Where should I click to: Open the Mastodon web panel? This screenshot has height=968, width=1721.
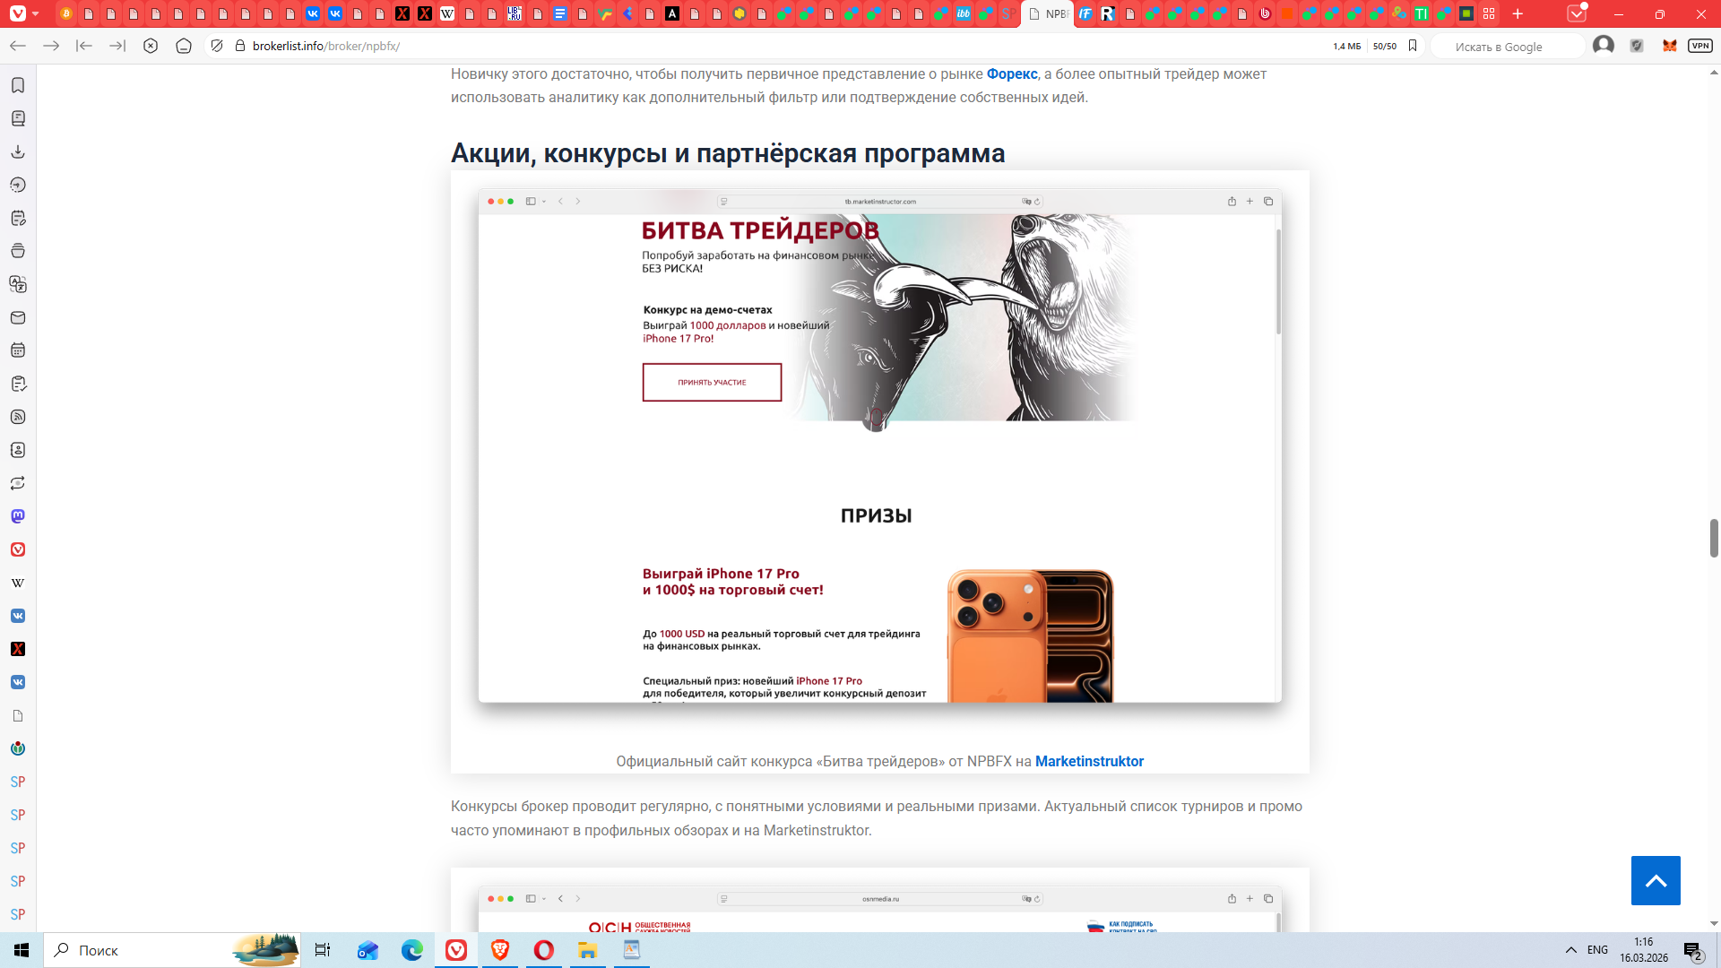pyautogui.click(x=18, y=516)
